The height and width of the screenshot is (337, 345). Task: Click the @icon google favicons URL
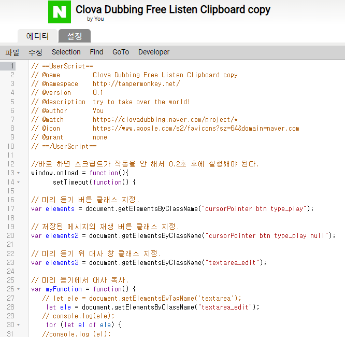click(196, 128)
